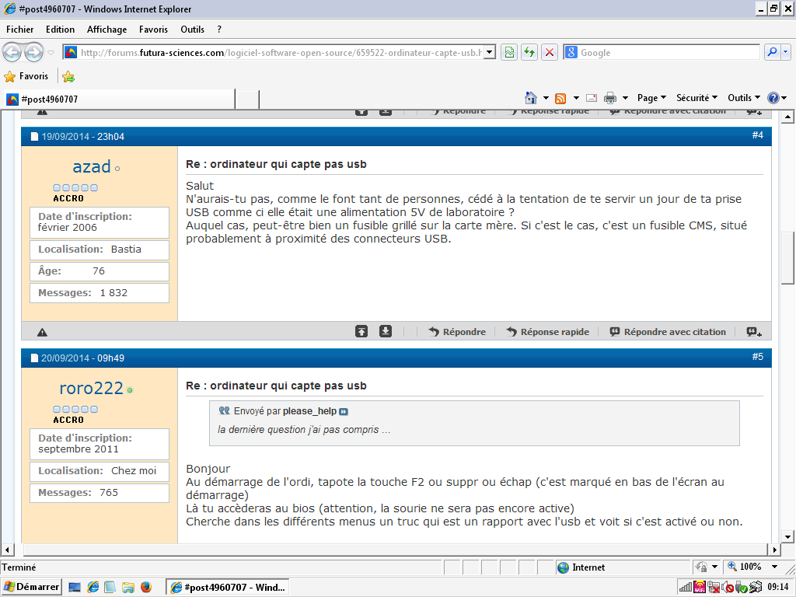Open the Favoris menu in menu bar
The image size is (796, 597).
153,30
